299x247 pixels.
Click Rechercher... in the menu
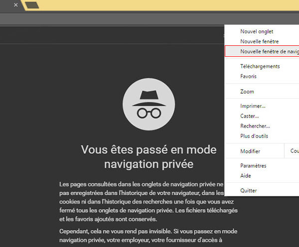[255, 126]
